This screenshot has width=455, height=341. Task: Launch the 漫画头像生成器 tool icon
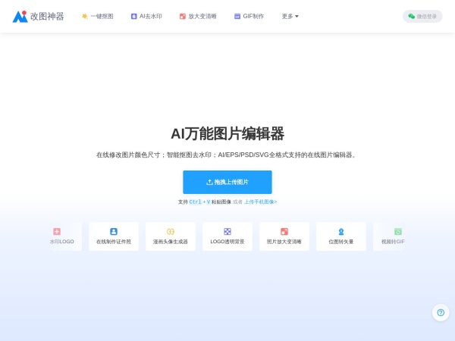pyautogui.click(x=171, y=231)
